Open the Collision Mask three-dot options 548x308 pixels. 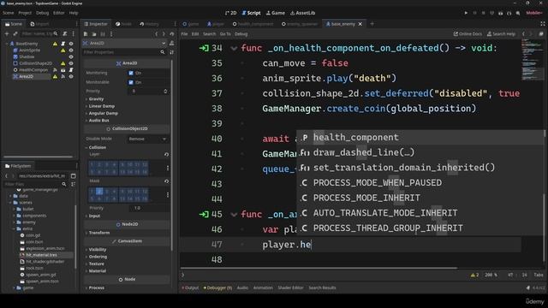click(x=168, y=195)
